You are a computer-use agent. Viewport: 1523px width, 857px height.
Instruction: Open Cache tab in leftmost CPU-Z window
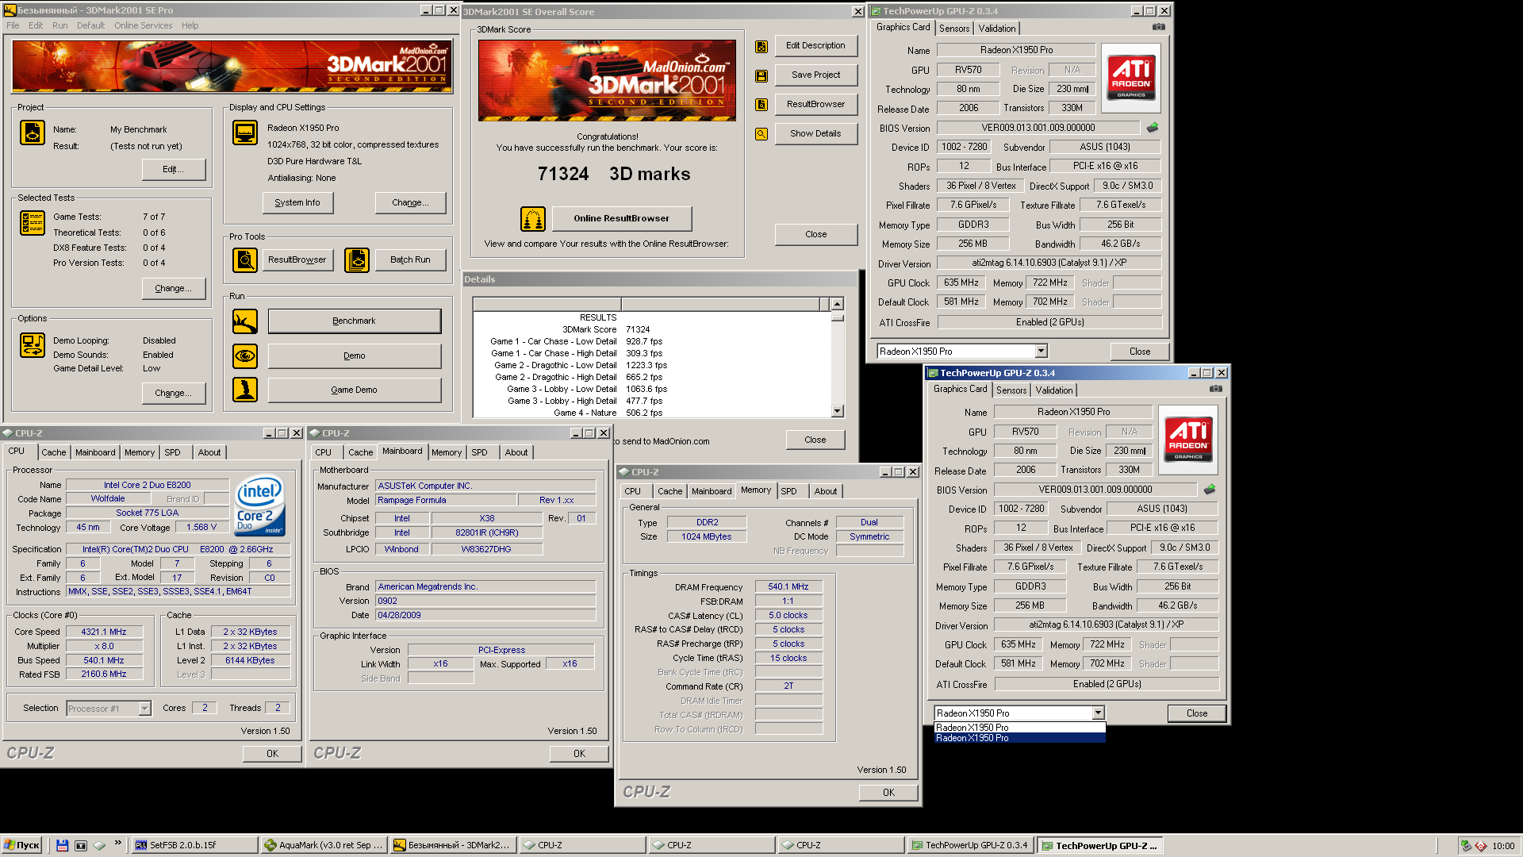coord(54,452)
